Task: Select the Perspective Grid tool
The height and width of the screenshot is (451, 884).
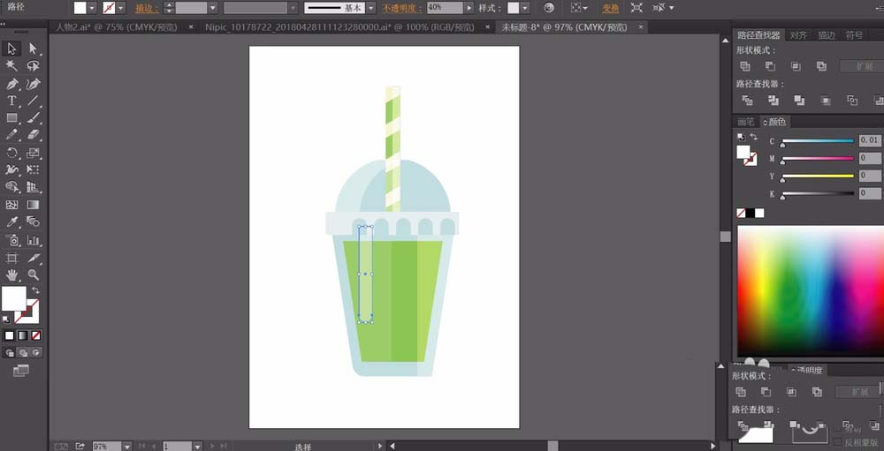Action: 34,187
